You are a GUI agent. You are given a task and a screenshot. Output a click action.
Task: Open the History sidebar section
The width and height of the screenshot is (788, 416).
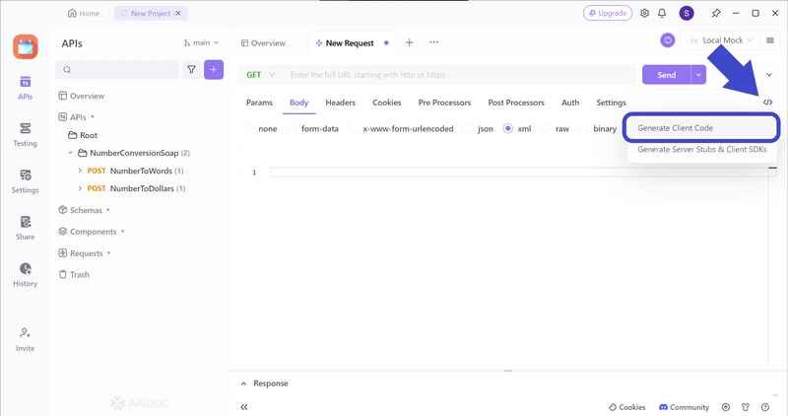tap(26, 275)
